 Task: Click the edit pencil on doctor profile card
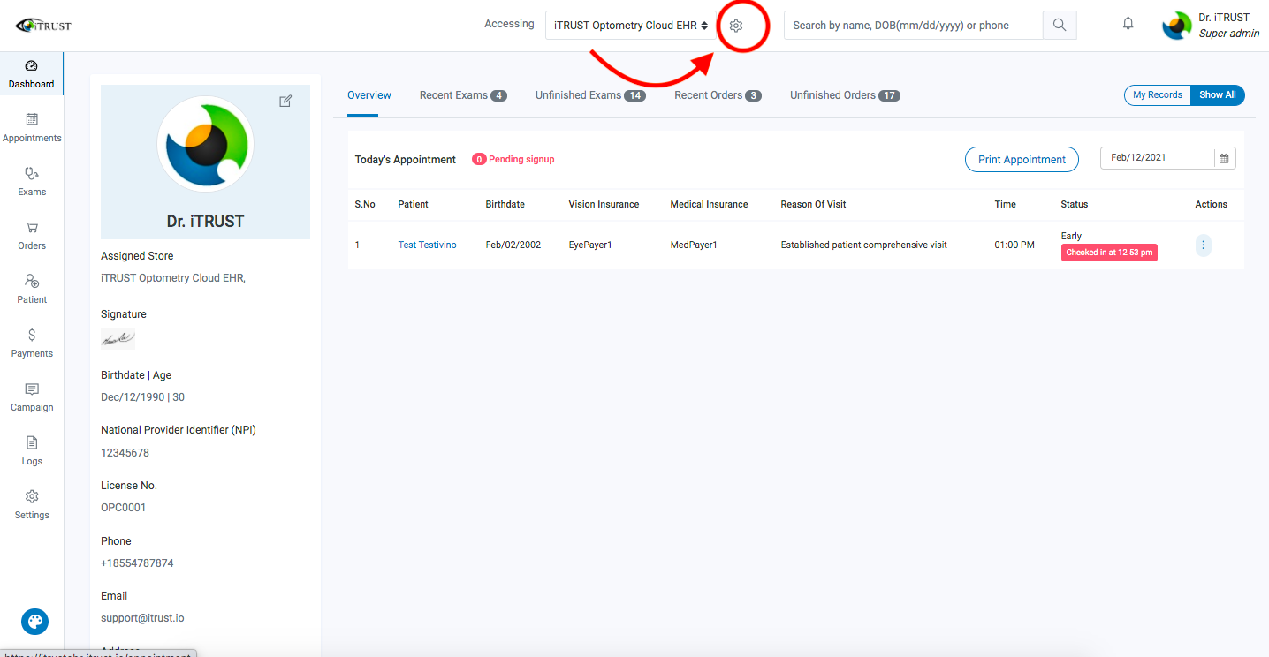point(285,101)
